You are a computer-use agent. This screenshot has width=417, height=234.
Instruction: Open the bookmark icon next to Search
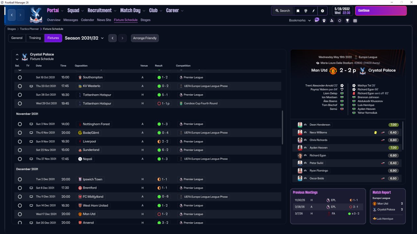[298, 11]
